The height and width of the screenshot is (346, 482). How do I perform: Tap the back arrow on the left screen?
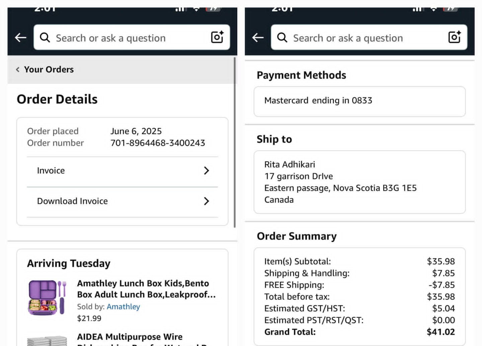[21, 37]
